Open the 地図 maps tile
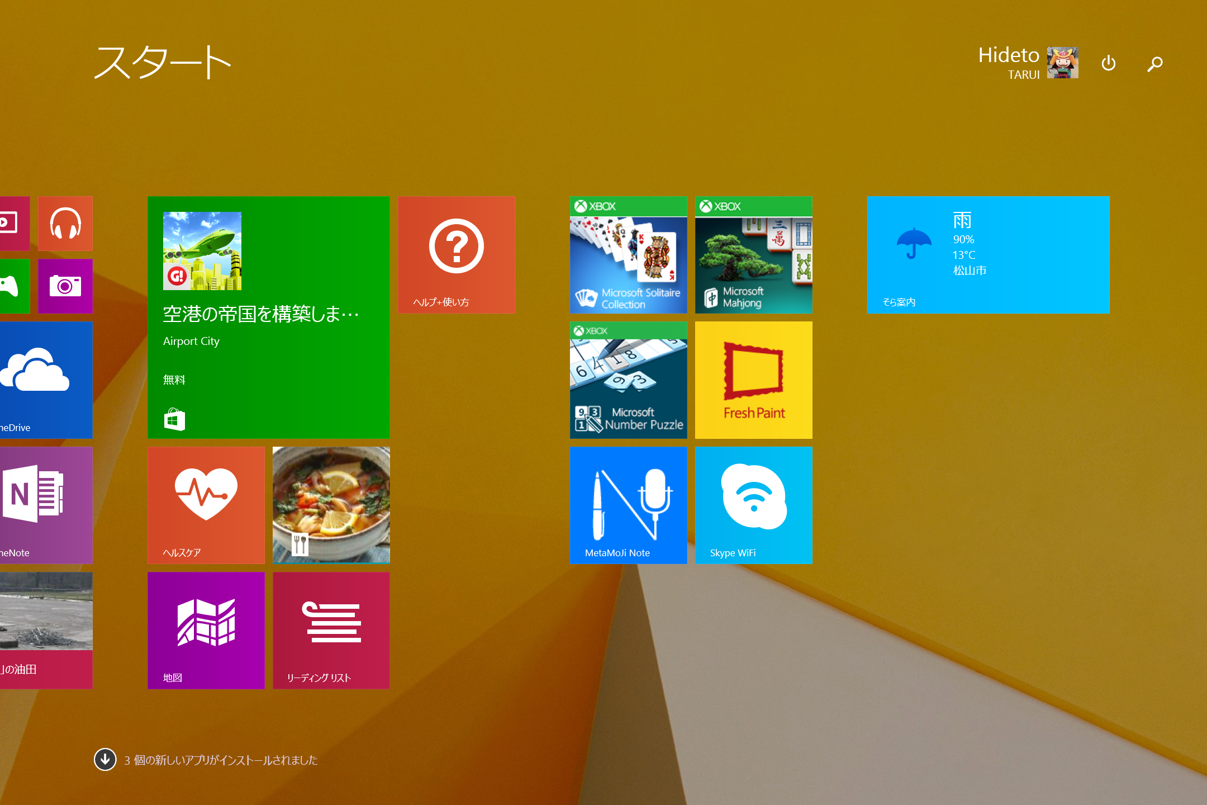This screenshot has height=805, width=1207. point(206,630)
